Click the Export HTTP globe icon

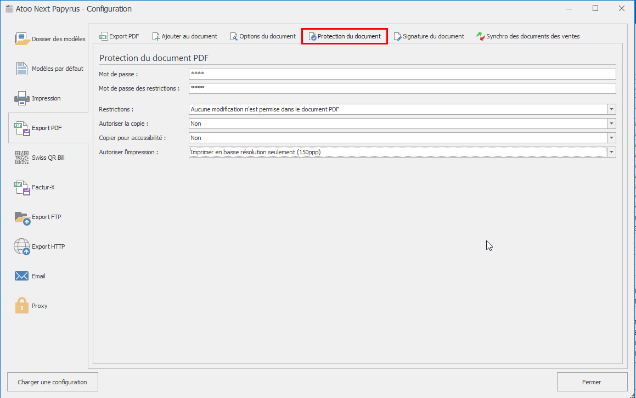[x=22, y=246]
